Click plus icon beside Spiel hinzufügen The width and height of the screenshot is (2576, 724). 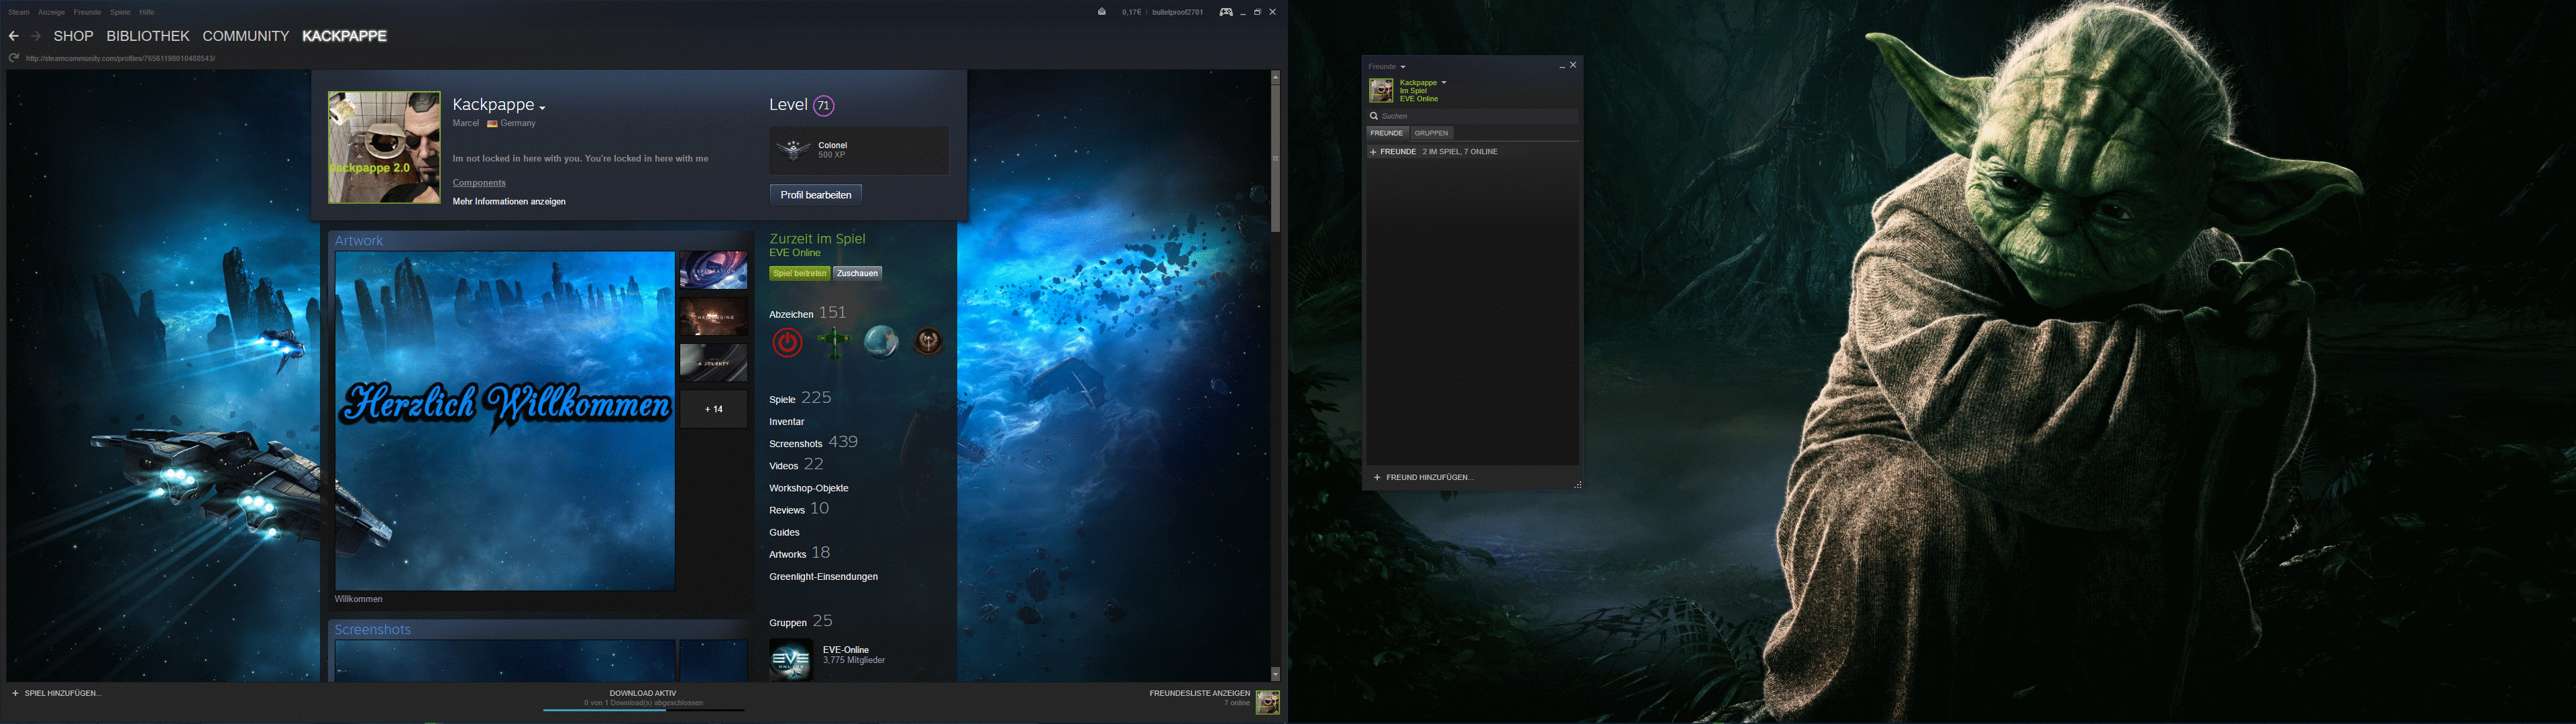[x=15, y=693]
